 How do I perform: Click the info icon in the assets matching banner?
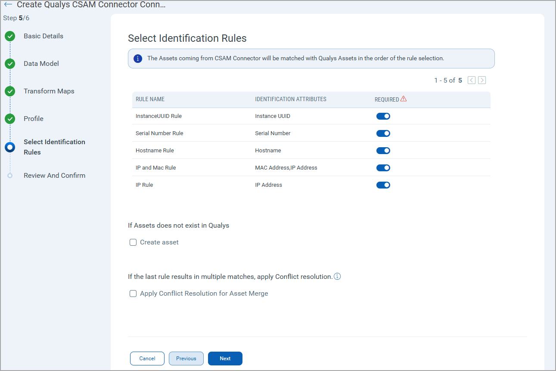(x=137, y=58)
